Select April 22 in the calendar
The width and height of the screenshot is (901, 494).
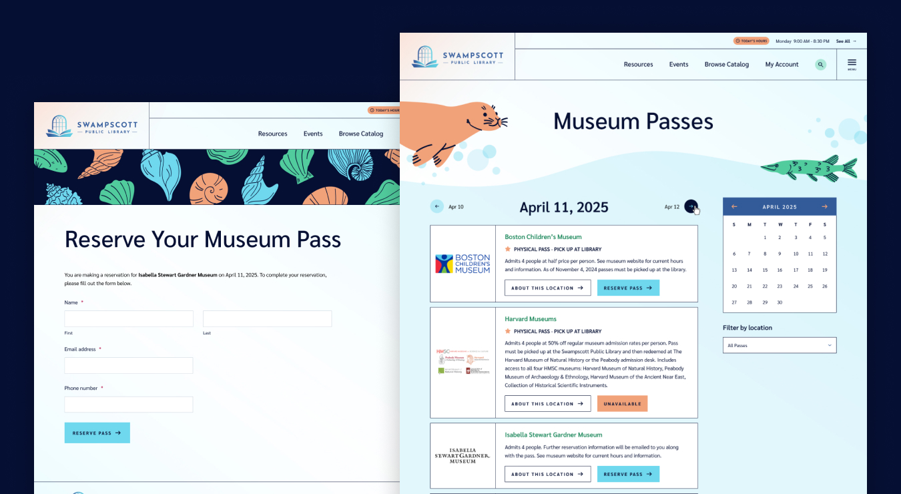[765, 286]
